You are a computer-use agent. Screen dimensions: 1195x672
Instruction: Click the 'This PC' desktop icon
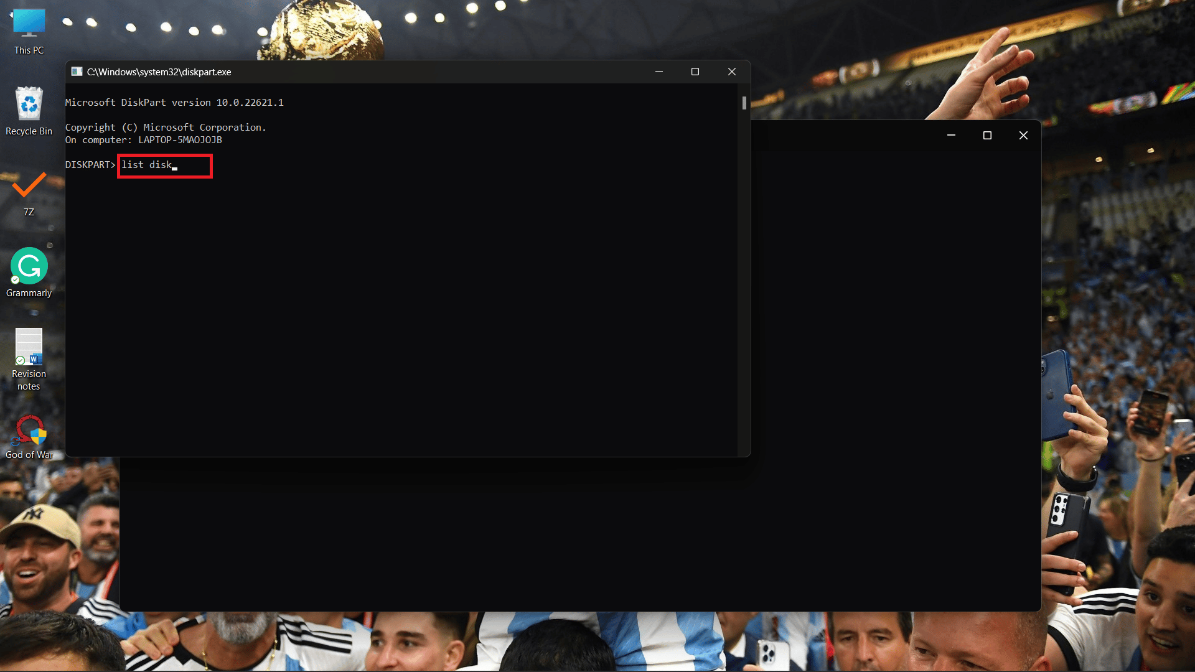29,29
